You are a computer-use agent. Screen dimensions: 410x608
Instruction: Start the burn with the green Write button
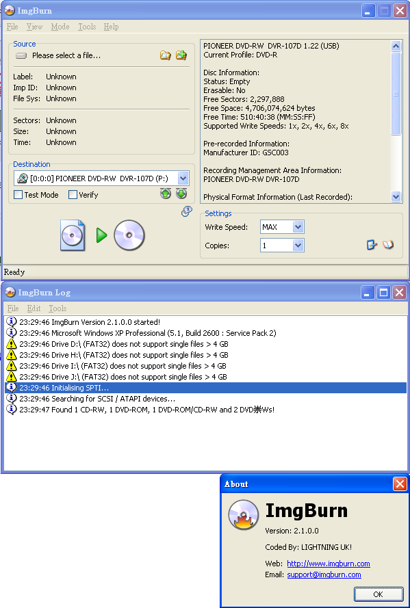(101, 235)
